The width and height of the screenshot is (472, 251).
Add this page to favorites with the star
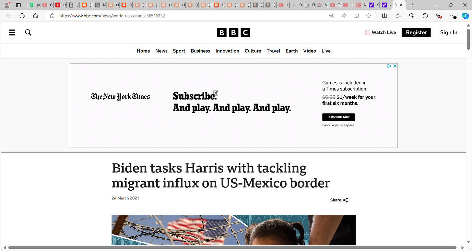368,16
